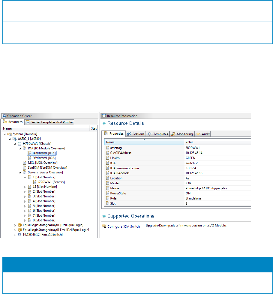Click the MXL Overview document icon

[25, 163]
